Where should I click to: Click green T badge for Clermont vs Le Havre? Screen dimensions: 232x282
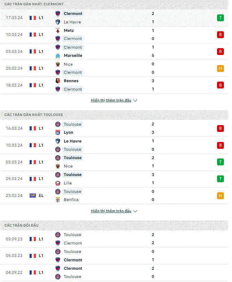[220, 18]
